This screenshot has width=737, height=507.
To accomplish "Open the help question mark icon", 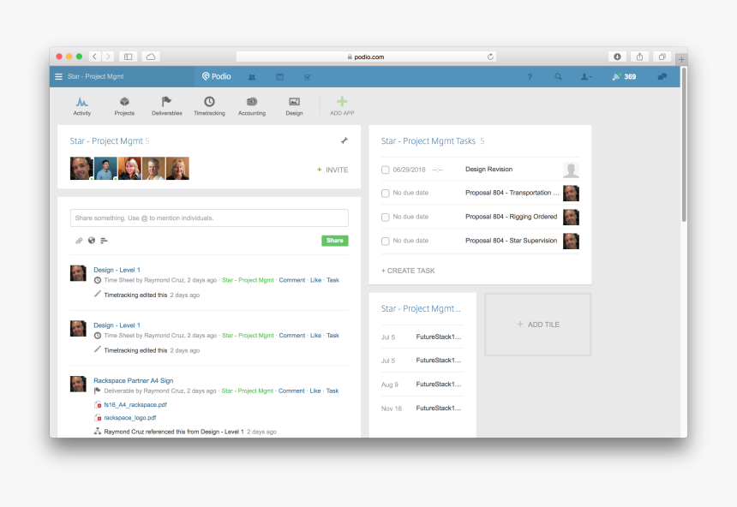I will click(x=530, y=76).
